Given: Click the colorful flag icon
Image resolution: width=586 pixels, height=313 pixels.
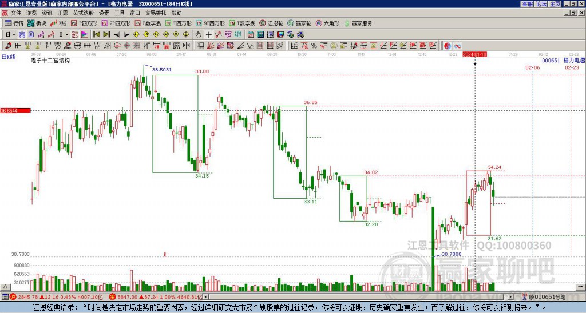Looking at the screenshot, I should (x=85, y=35).
